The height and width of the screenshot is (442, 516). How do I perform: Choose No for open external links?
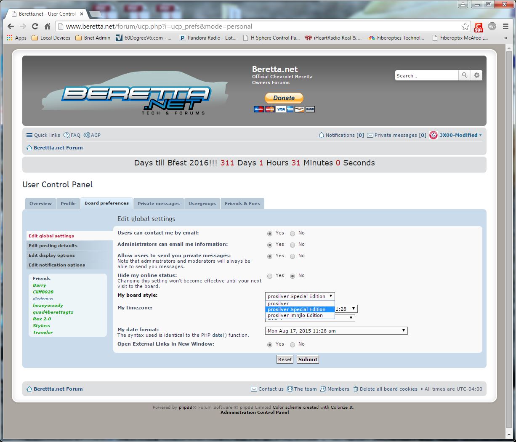pyautogui.click(x=293, y=345)
